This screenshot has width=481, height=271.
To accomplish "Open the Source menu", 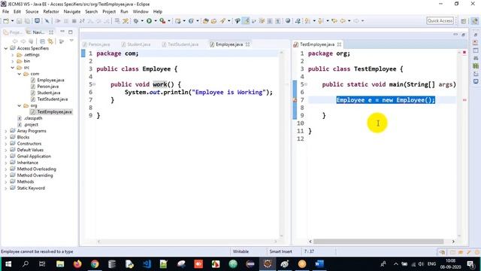I will point(32,12).
